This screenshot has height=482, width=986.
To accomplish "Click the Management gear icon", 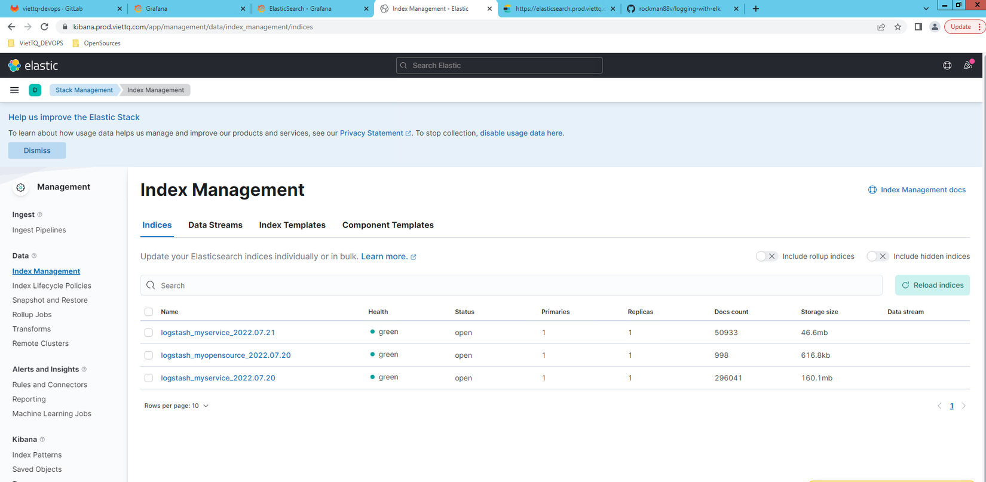I will (21, 188).
